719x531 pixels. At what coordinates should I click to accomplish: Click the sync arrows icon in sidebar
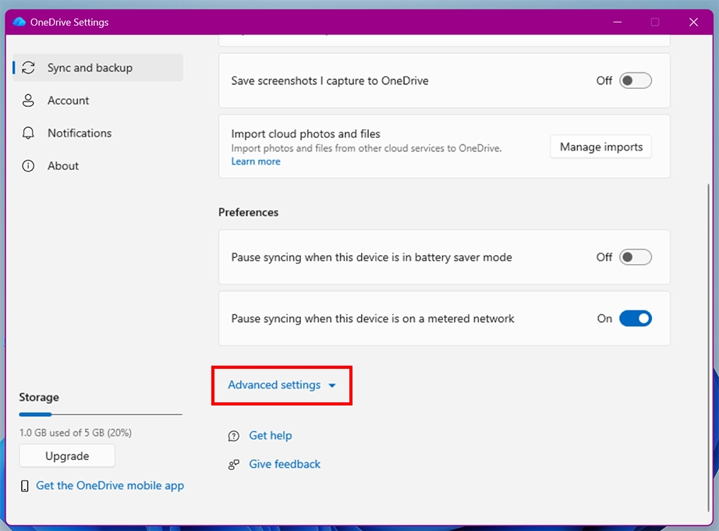pos(28,68)
